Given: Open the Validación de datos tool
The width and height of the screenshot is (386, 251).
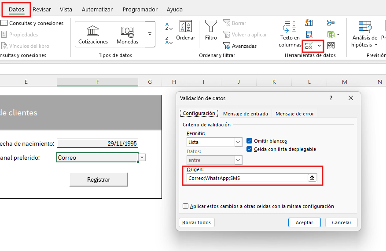Looking at the screenshot, I should 309,46.
